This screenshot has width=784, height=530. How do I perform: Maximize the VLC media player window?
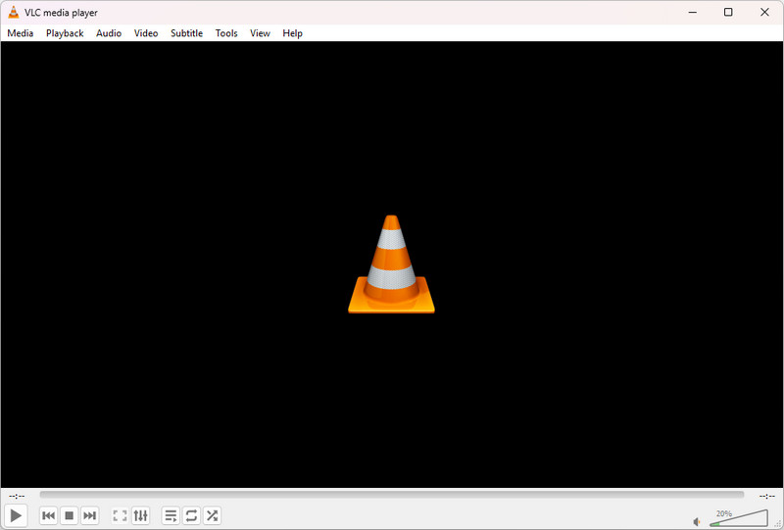[x=728, y=13]
